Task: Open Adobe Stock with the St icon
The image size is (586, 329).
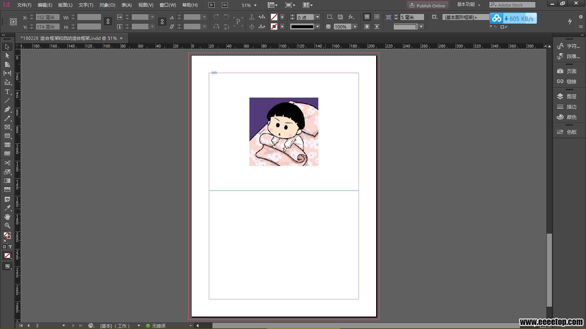Action: pyautogui.click(x=225, y=5)
